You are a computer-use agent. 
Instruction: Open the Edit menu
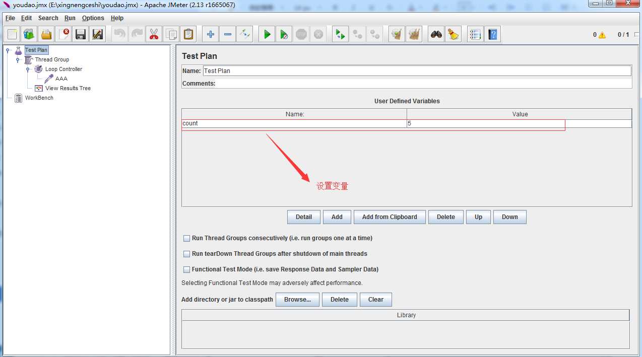pos(26,18)
